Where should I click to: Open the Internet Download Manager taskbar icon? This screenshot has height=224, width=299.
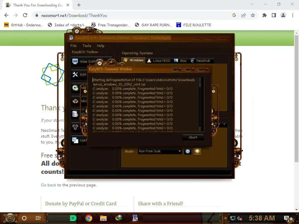(x=119, y=218)
